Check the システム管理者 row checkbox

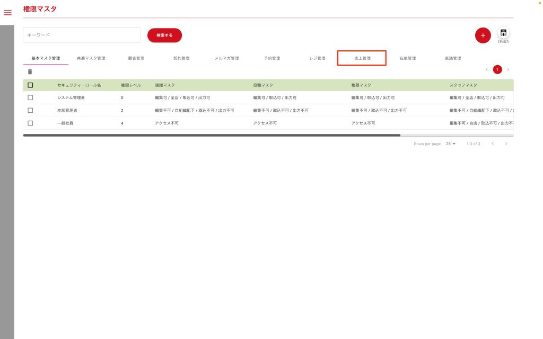30,97
